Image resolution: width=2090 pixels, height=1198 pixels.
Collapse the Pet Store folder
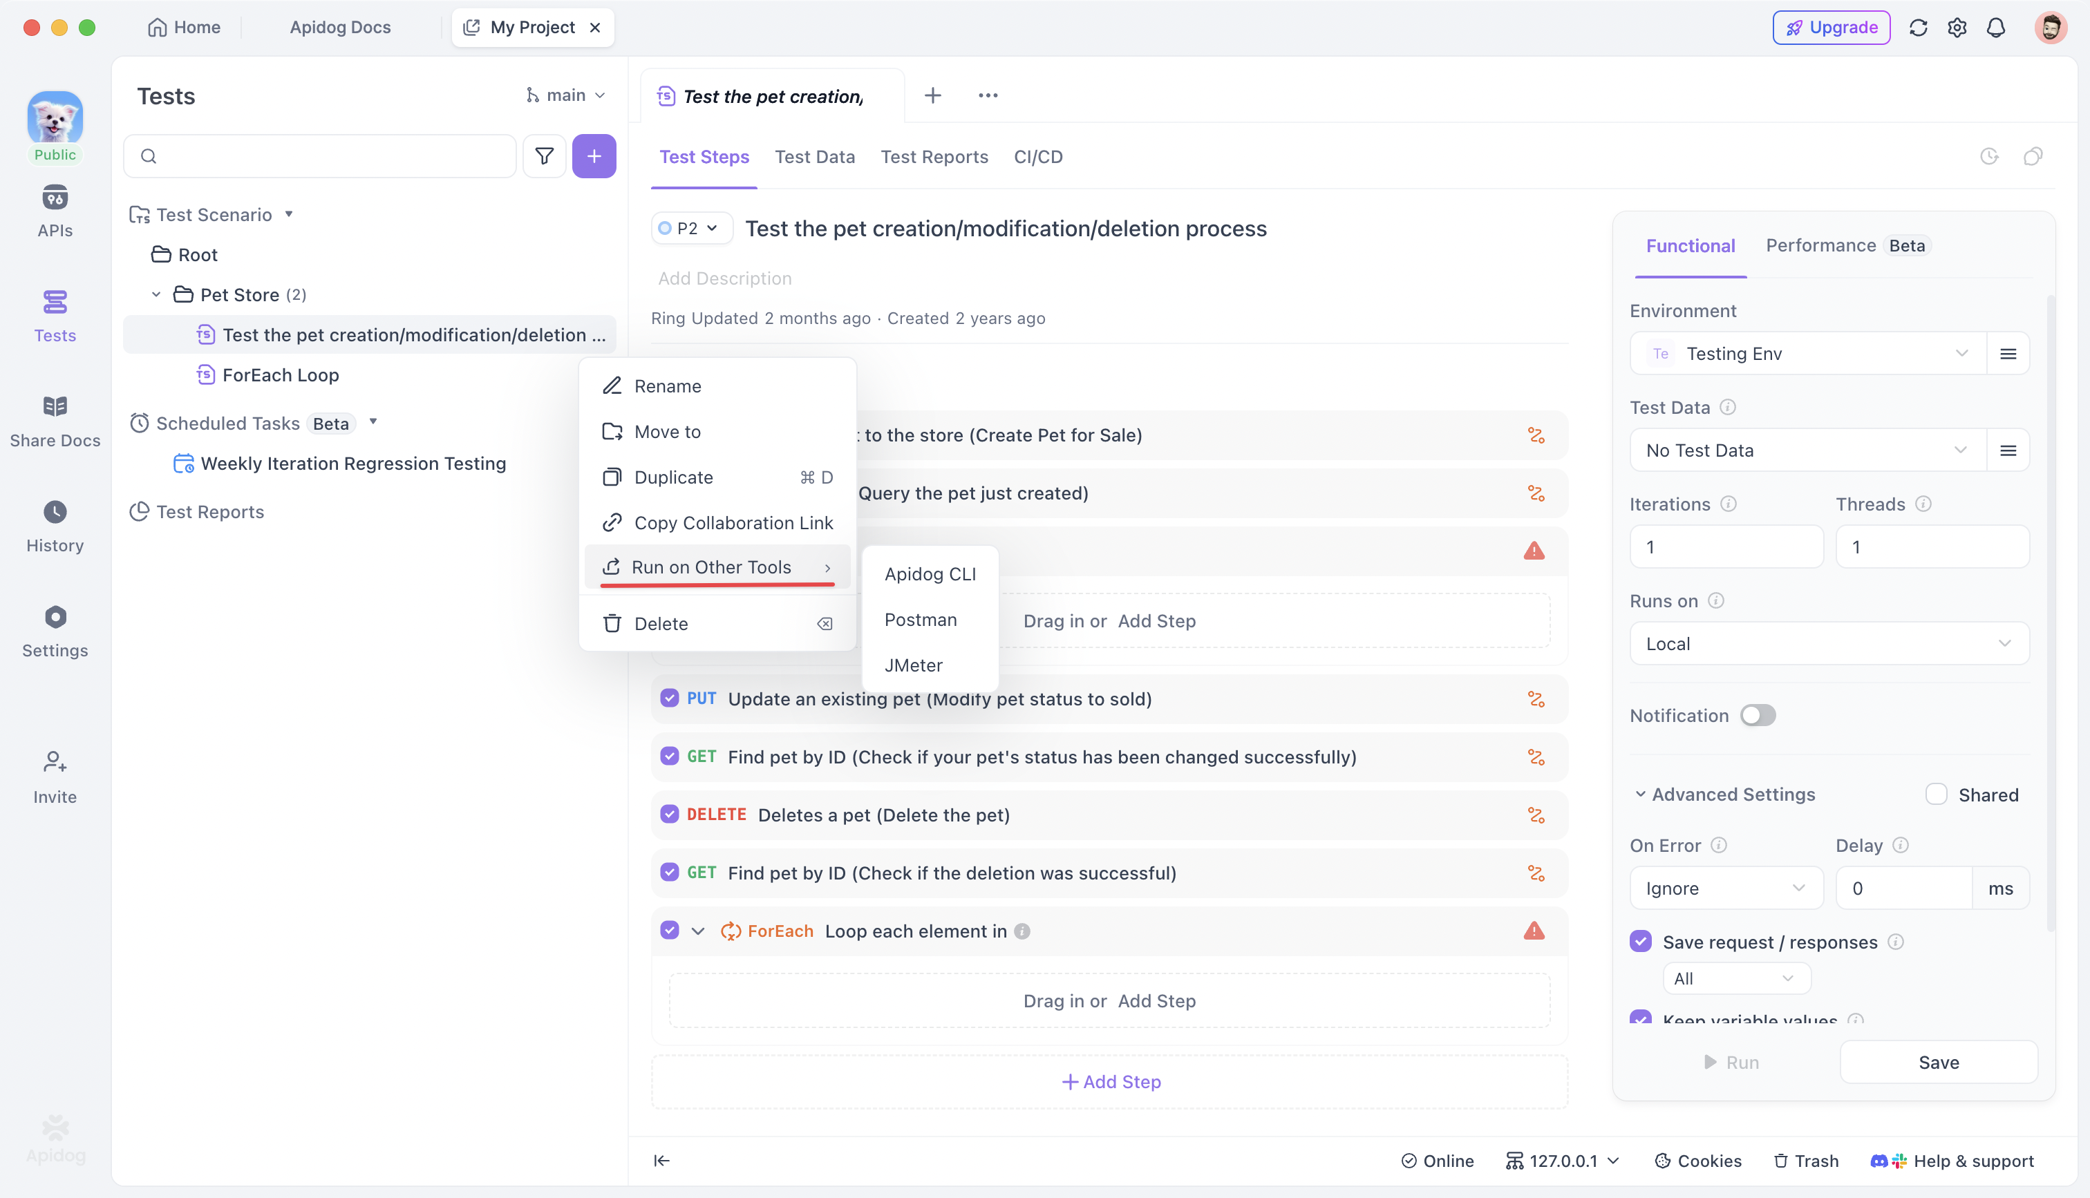click(156, 294)
